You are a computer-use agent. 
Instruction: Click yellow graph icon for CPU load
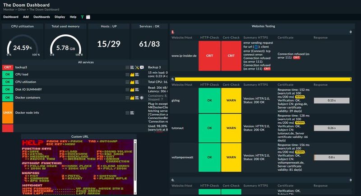[x=132, y=75]
